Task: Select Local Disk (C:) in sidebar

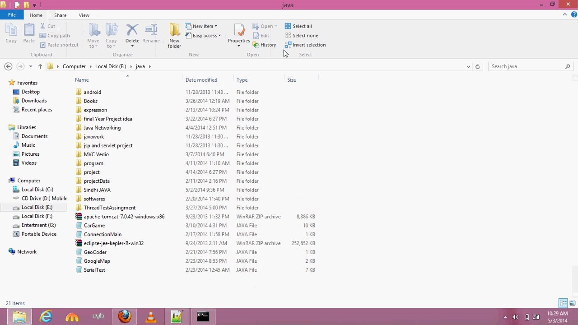Action: coord(37,190)
